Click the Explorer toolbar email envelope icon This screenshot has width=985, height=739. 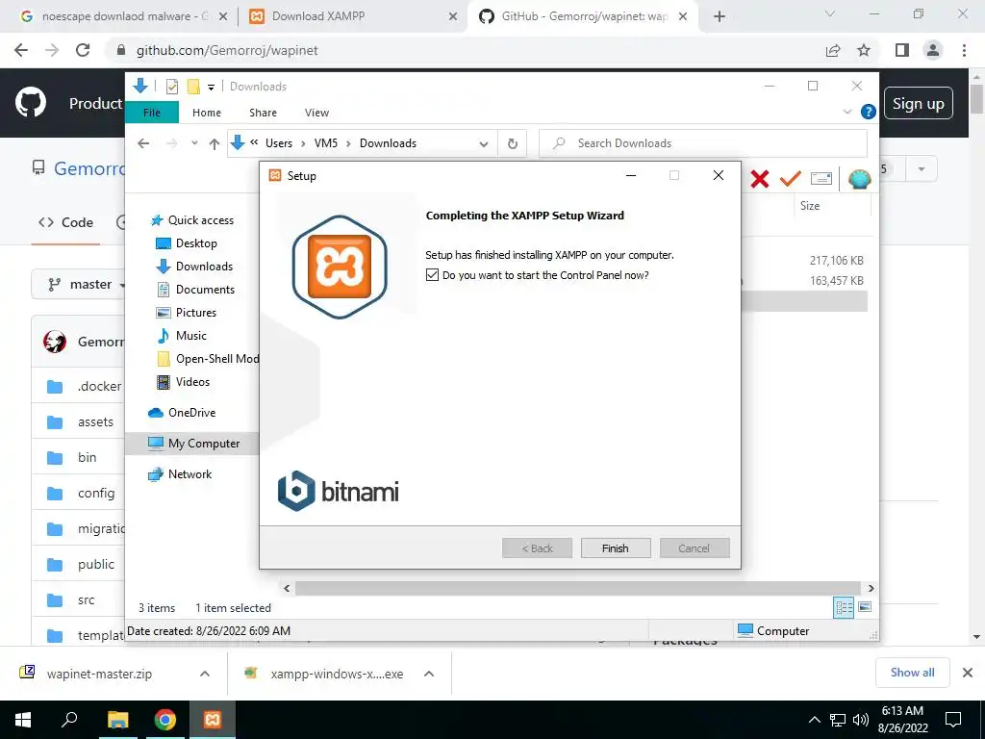[x=821, y=179]
